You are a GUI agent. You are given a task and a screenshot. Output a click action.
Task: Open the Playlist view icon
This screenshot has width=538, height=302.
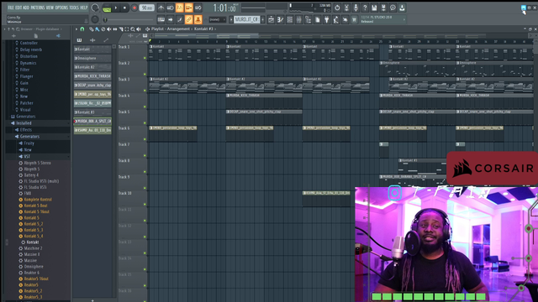271,20
